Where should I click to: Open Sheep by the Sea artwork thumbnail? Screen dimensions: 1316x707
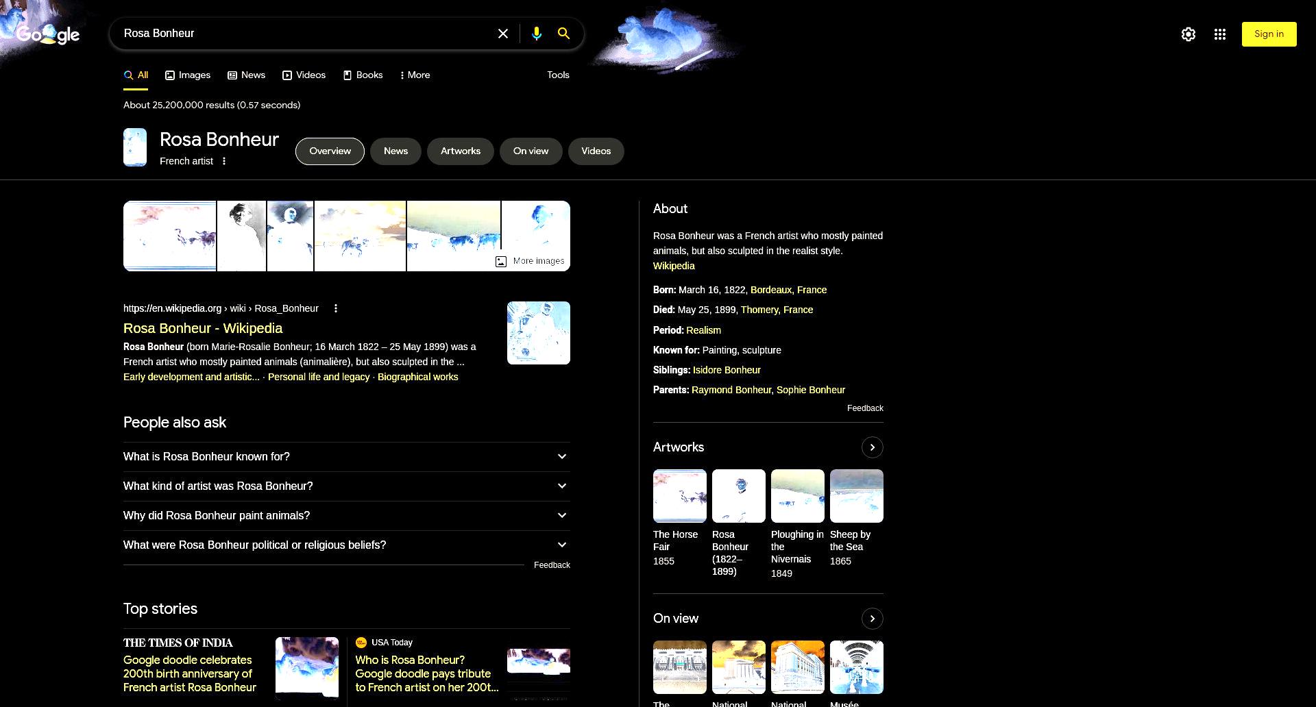(857, 496)
